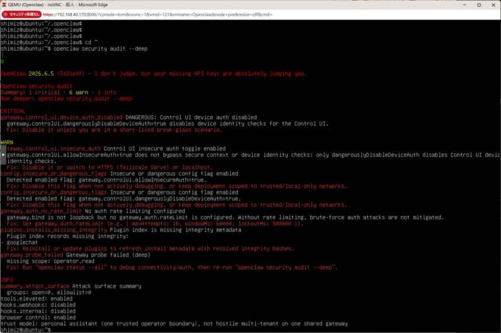Click 'hooks.internal: disabled' line
Viewport: 501px width, 333px height.
coord(38,311)
